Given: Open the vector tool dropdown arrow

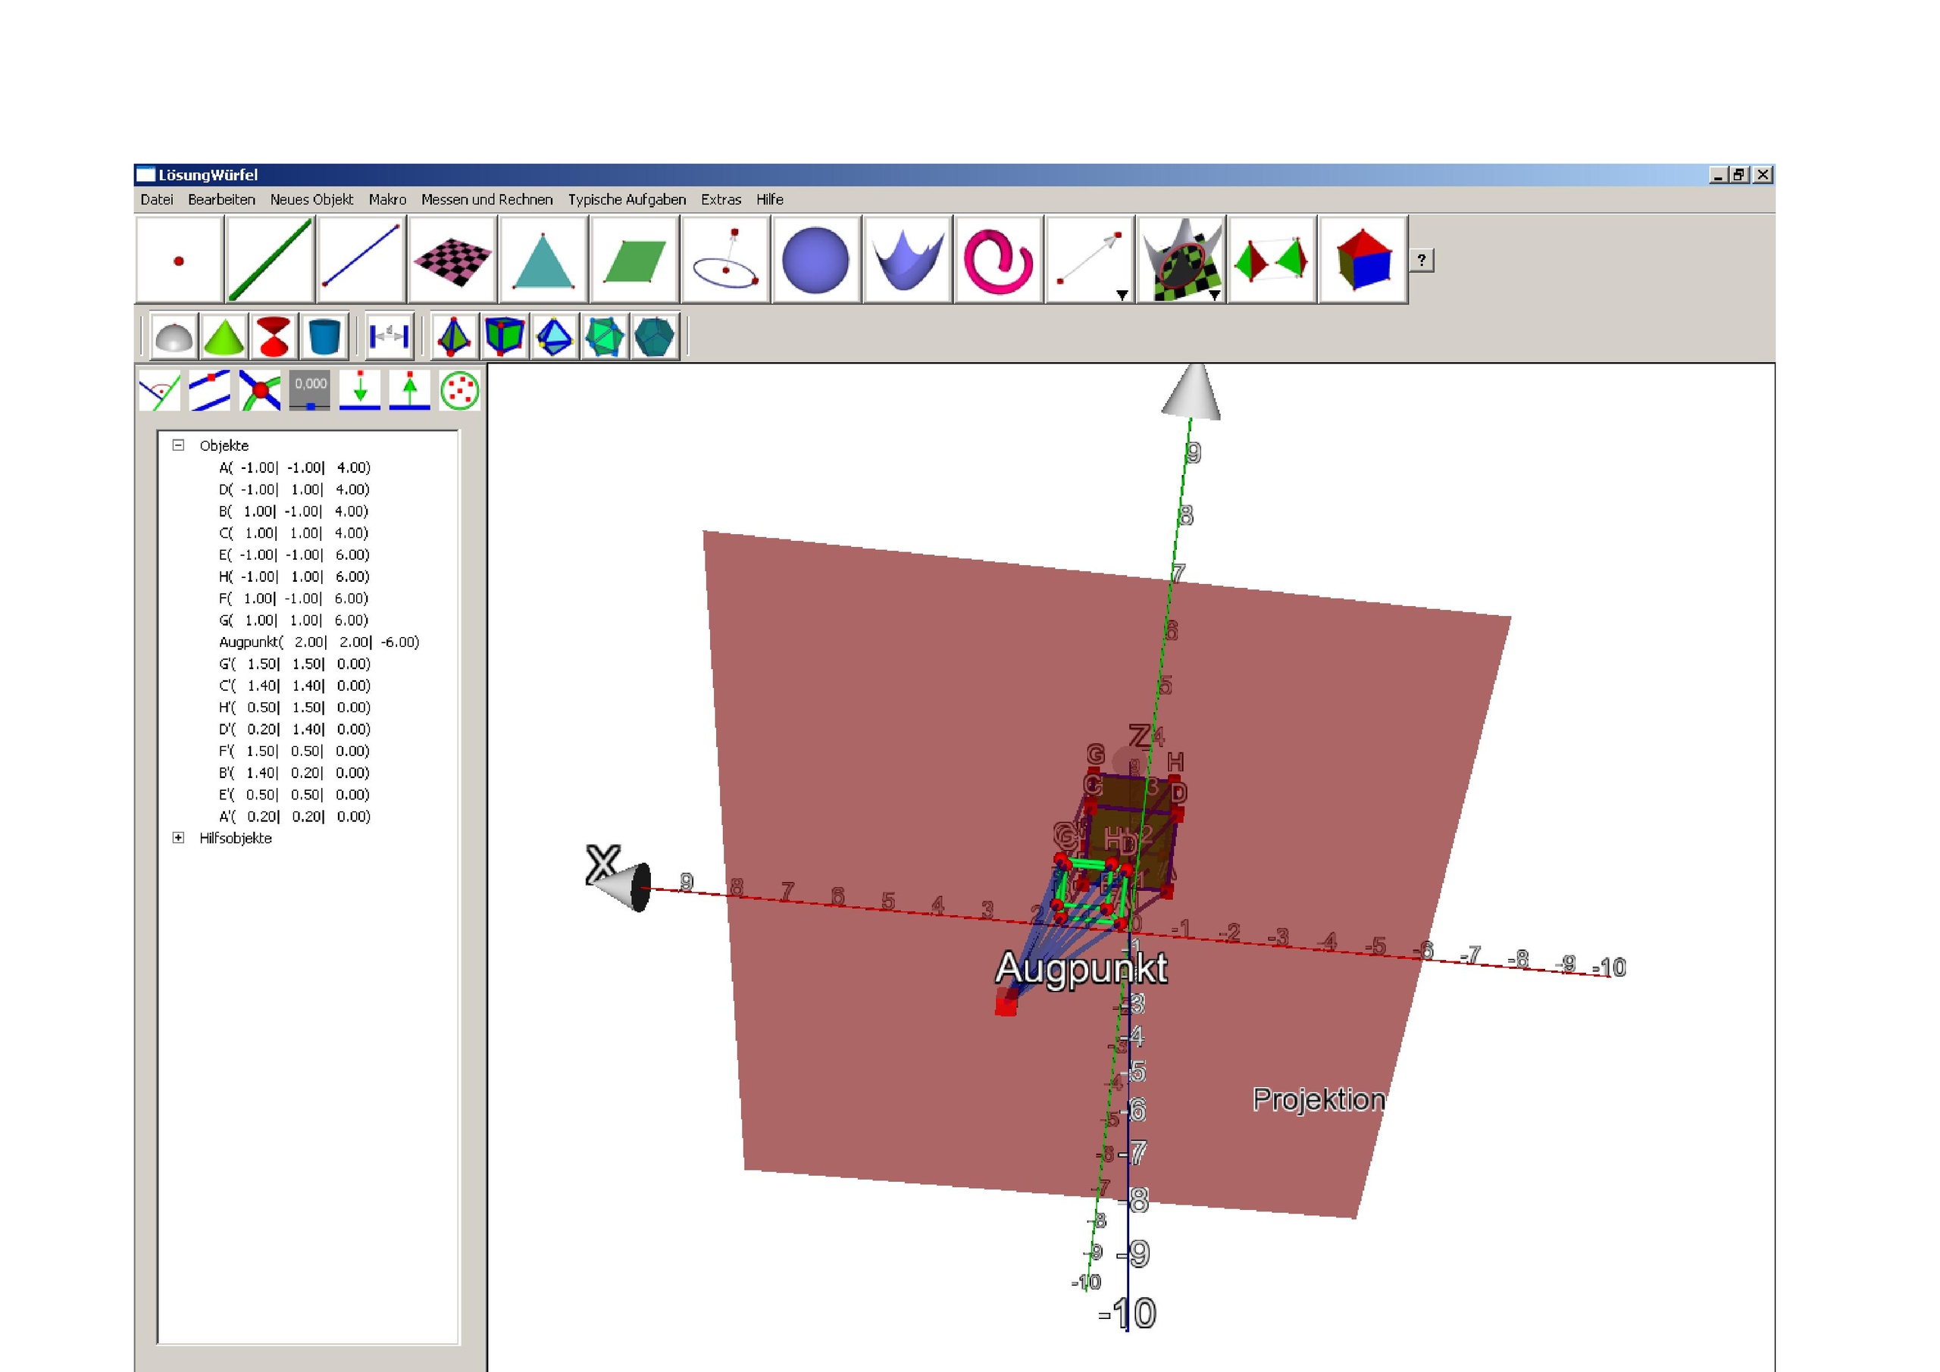Looking at the screenshot, I should tap(1122, 295).
